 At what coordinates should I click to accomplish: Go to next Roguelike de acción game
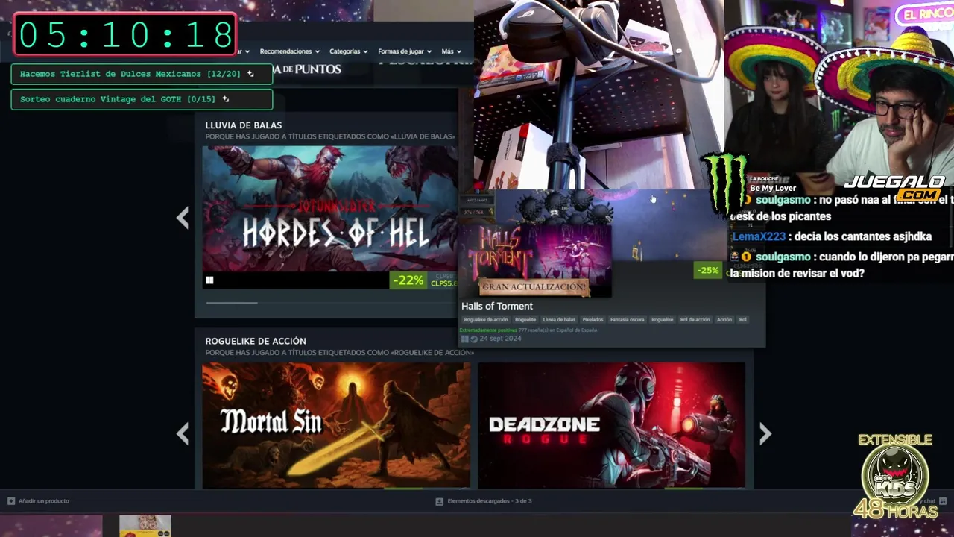pos(765,433)
